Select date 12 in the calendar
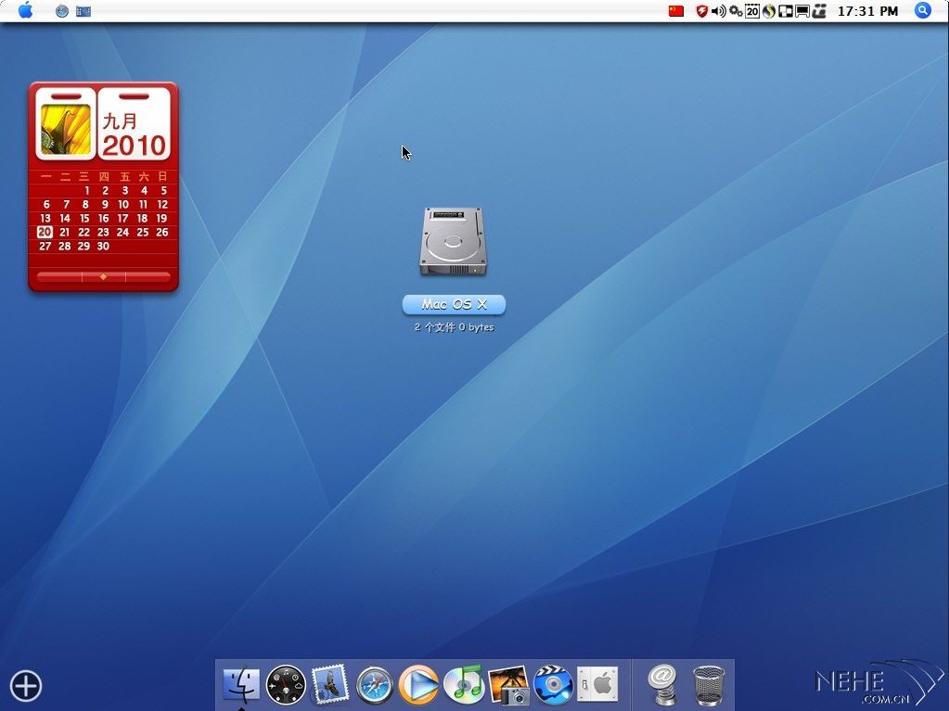 tap(162, 204)
